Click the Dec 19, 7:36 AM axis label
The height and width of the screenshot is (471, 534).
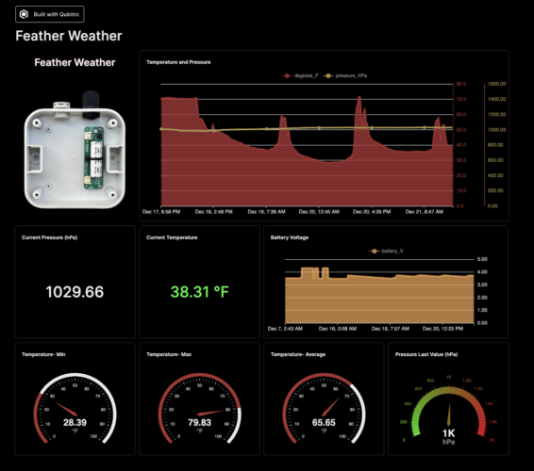point(266,212)
